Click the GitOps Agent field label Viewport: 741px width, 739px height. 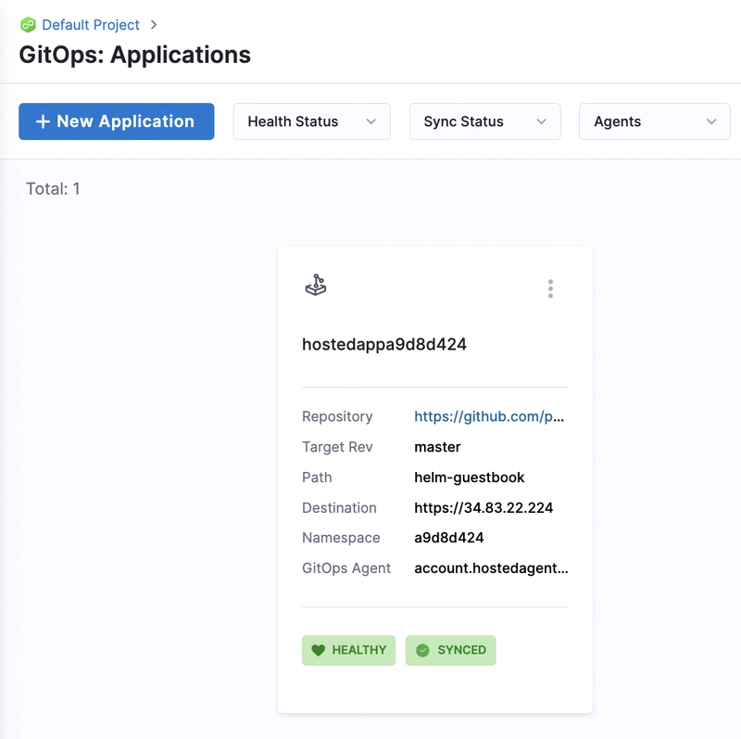coord(346,568)
